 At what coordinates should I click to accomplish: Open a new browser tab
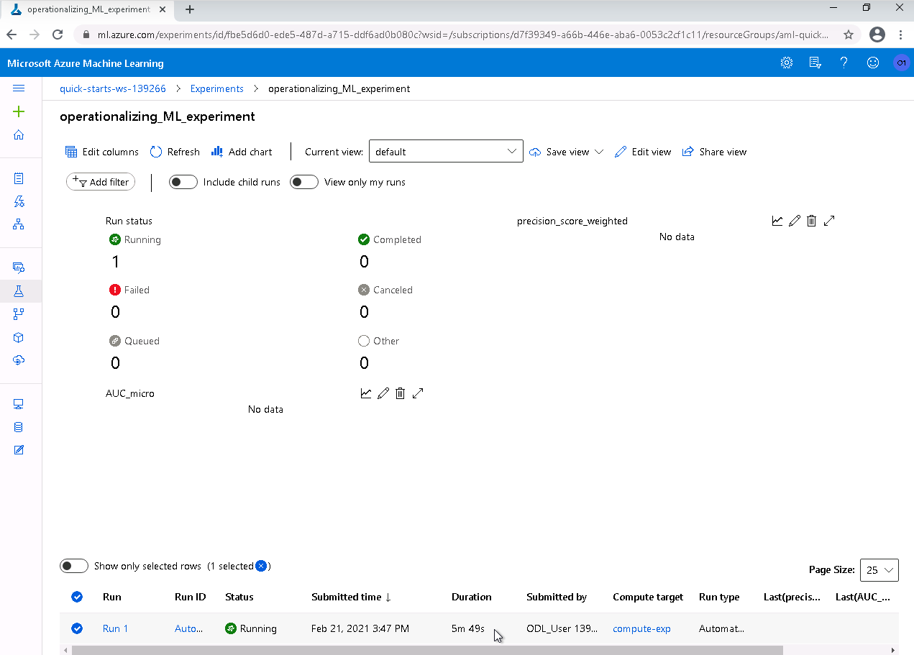(x=190, y=10)
